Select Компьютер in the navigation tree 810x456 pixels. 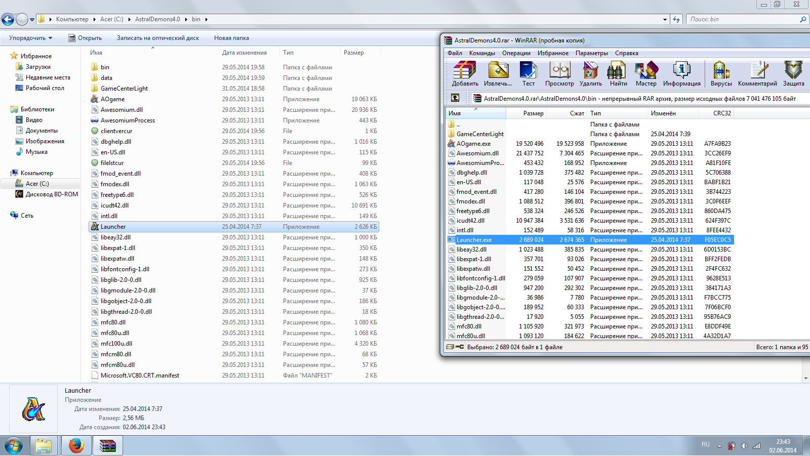[36, 173]
